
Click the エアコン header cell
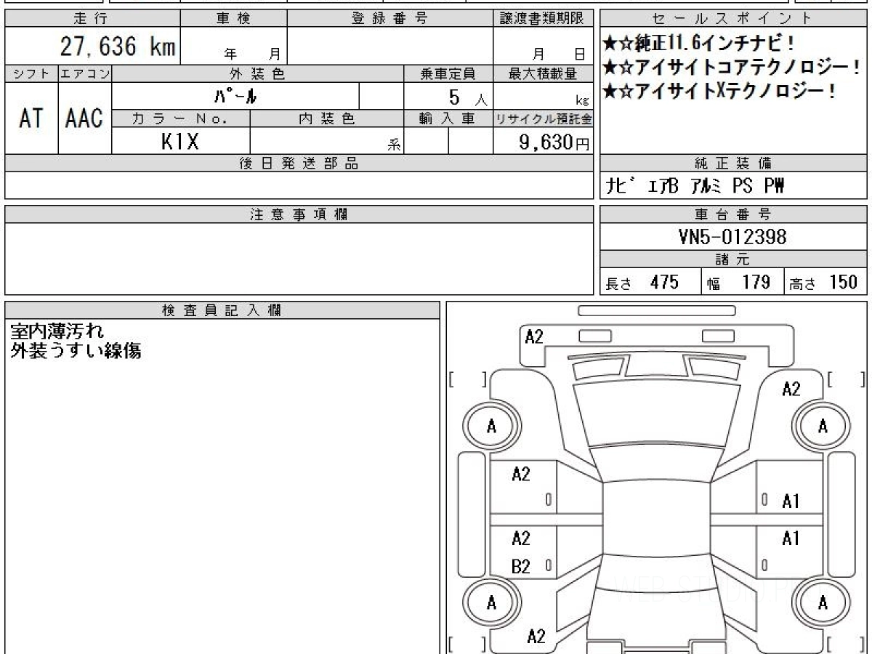(x=85, y=74)
